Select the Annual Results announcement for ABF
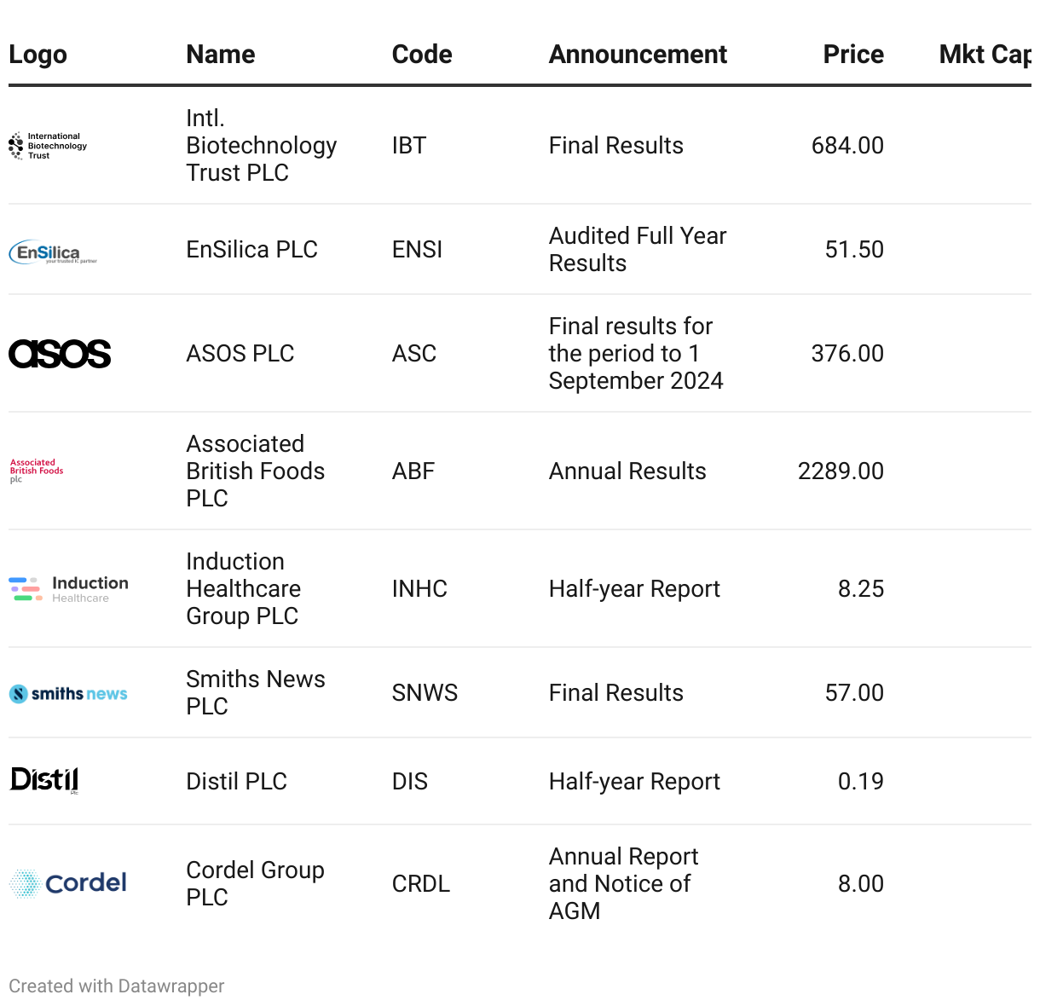 tap(627, 471)
